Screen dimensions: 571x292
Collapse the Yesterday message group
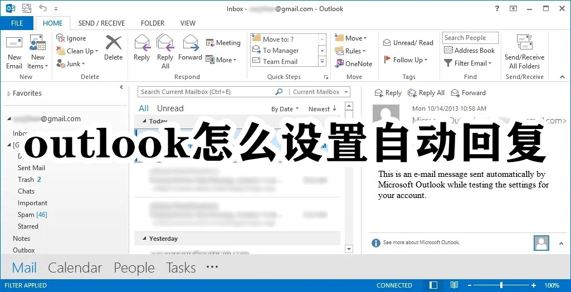click(144, 239)
